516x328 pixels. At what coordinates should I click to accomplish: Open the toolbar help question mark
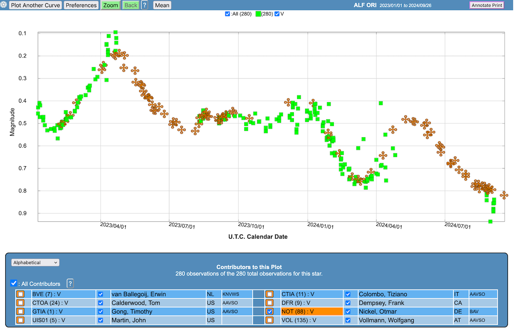coord(144,5)
